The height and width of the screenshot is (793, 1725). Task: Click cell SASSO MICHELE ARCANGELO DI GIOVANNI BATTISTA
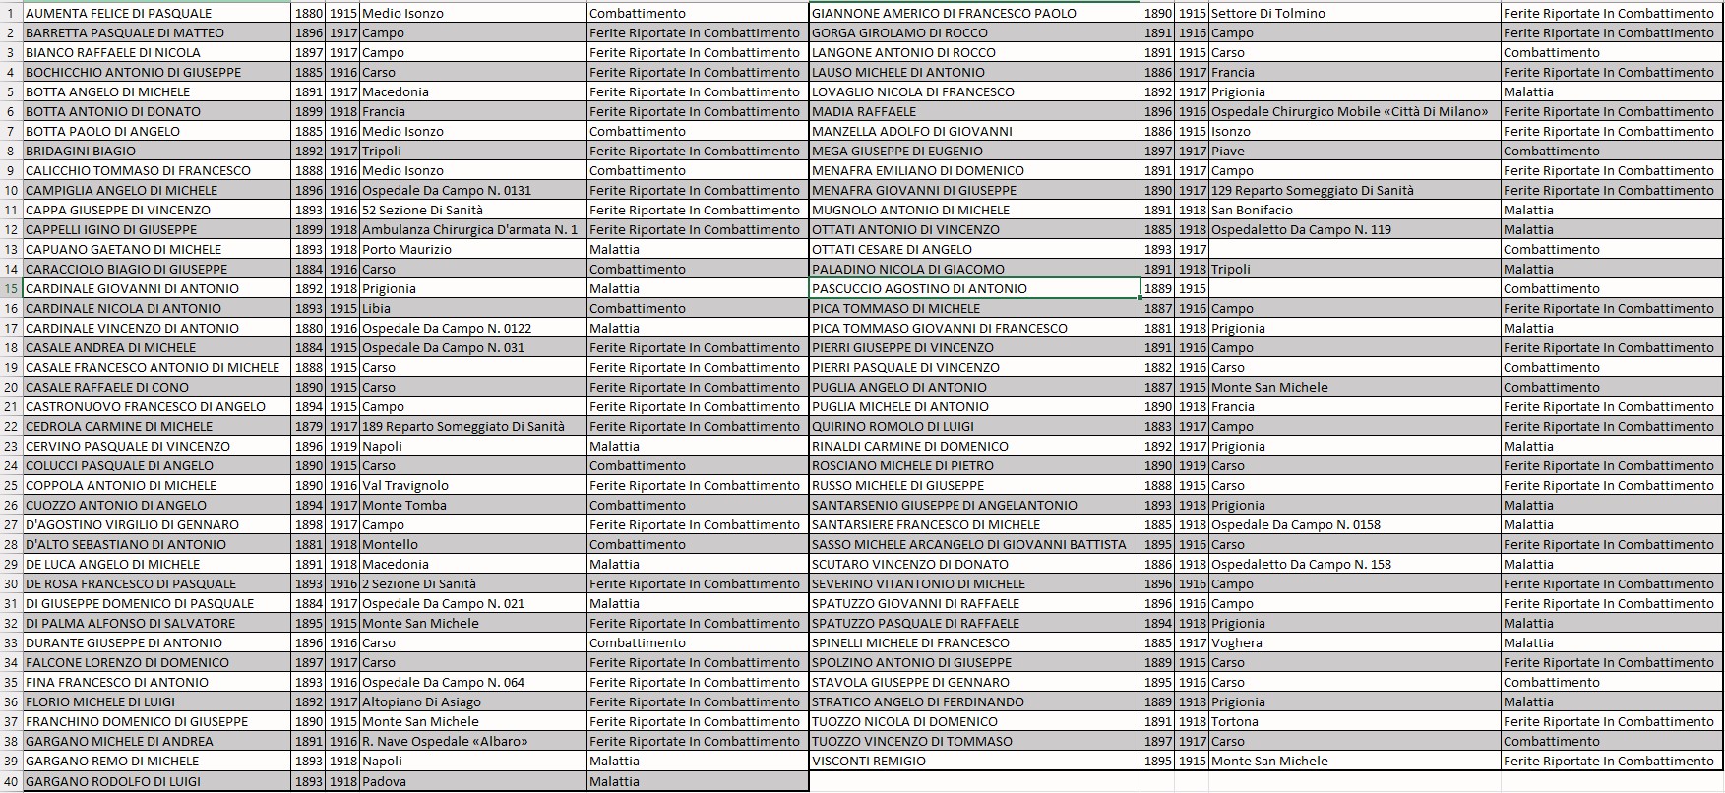click(x=974, y=544)
